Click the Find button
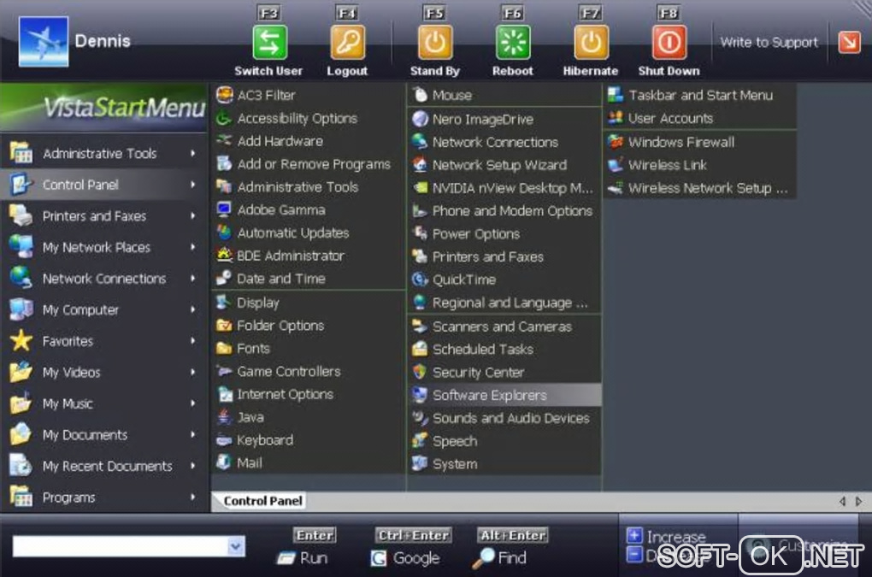Viewport: 872px width, 577px height. coord(499,558)
